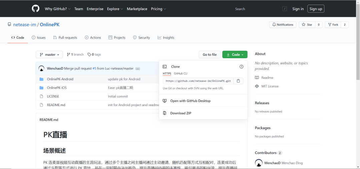360x169 pixels.
Task: Open the fork count of 2
Action: 345,25
